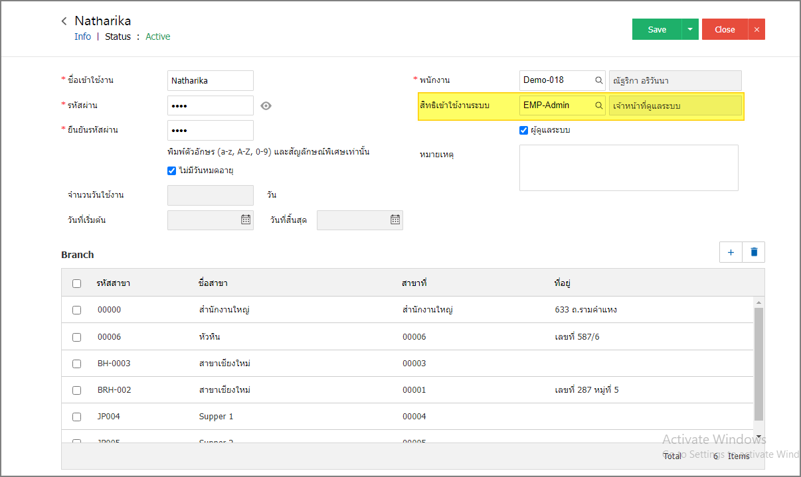This screenshot has height=477, width=801.
Task: Search permissions with the EMP-Admin magnifier icon
Action: point(598,105)
